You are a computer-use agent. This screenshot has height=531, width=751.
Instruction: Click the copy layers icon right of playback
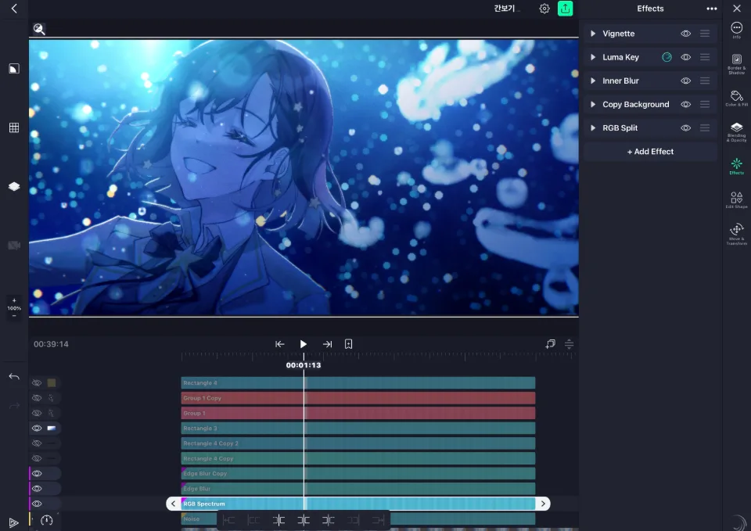[x=550, y=344]
